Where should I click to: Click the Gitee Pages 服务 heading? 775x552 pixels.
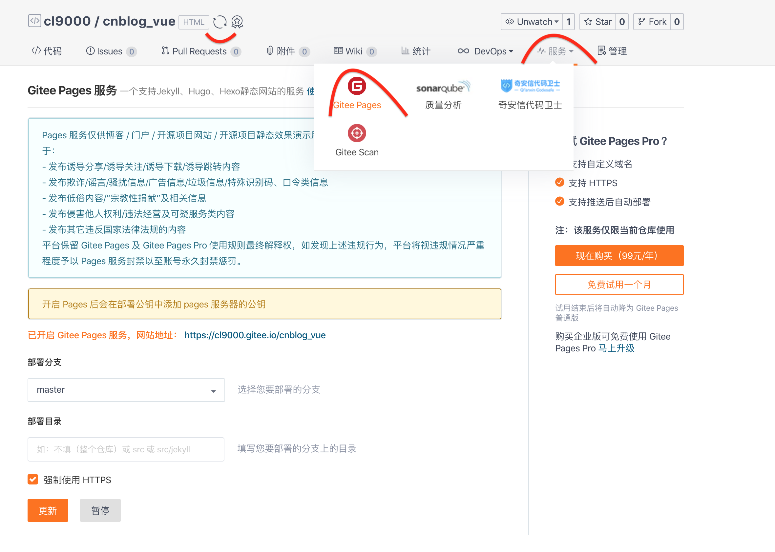tap(72, 91)
